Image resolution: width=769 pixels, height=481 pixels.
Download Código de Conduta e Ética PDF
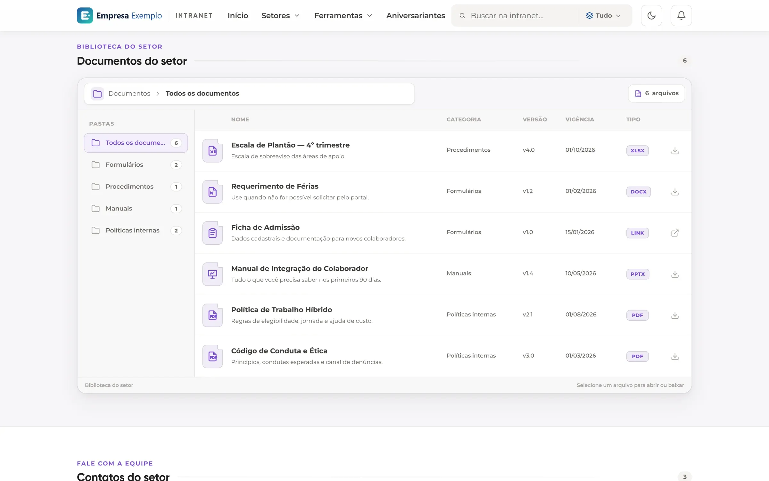click(x=675, y=356)
